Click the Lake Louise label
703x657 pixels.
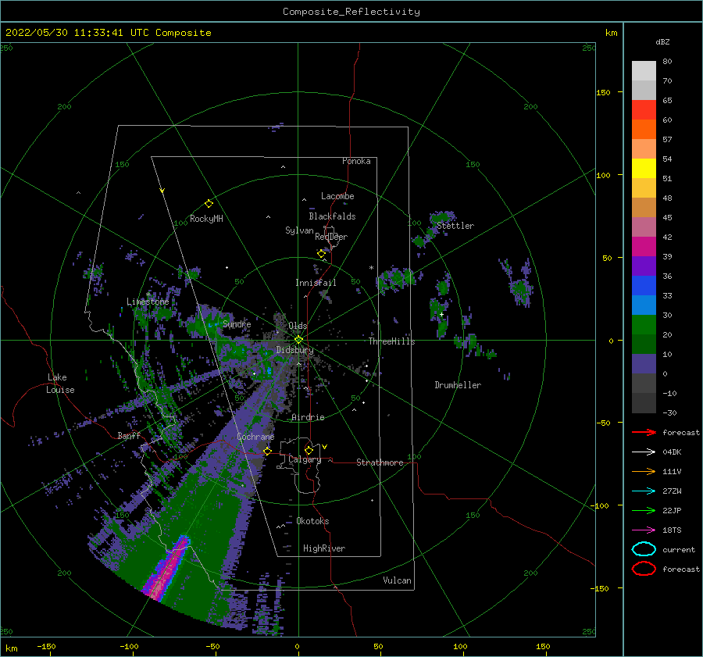[60, 384]
